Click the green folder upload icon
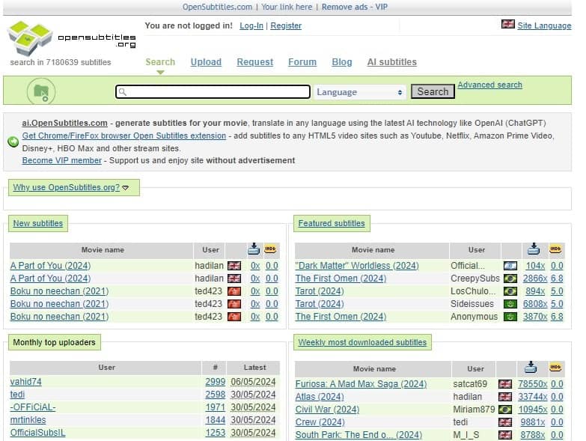586x441 pixels. point(41,91)
